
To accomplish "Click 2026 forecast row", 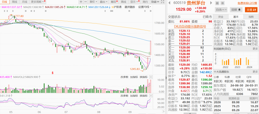I will tap(236, 102).
